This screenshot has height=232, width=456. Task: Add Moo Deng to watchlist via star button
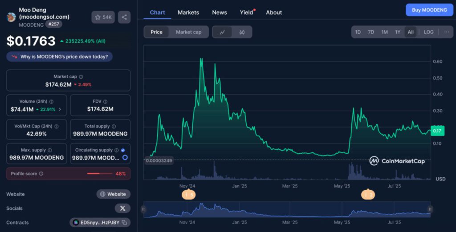tap(103, 17)
